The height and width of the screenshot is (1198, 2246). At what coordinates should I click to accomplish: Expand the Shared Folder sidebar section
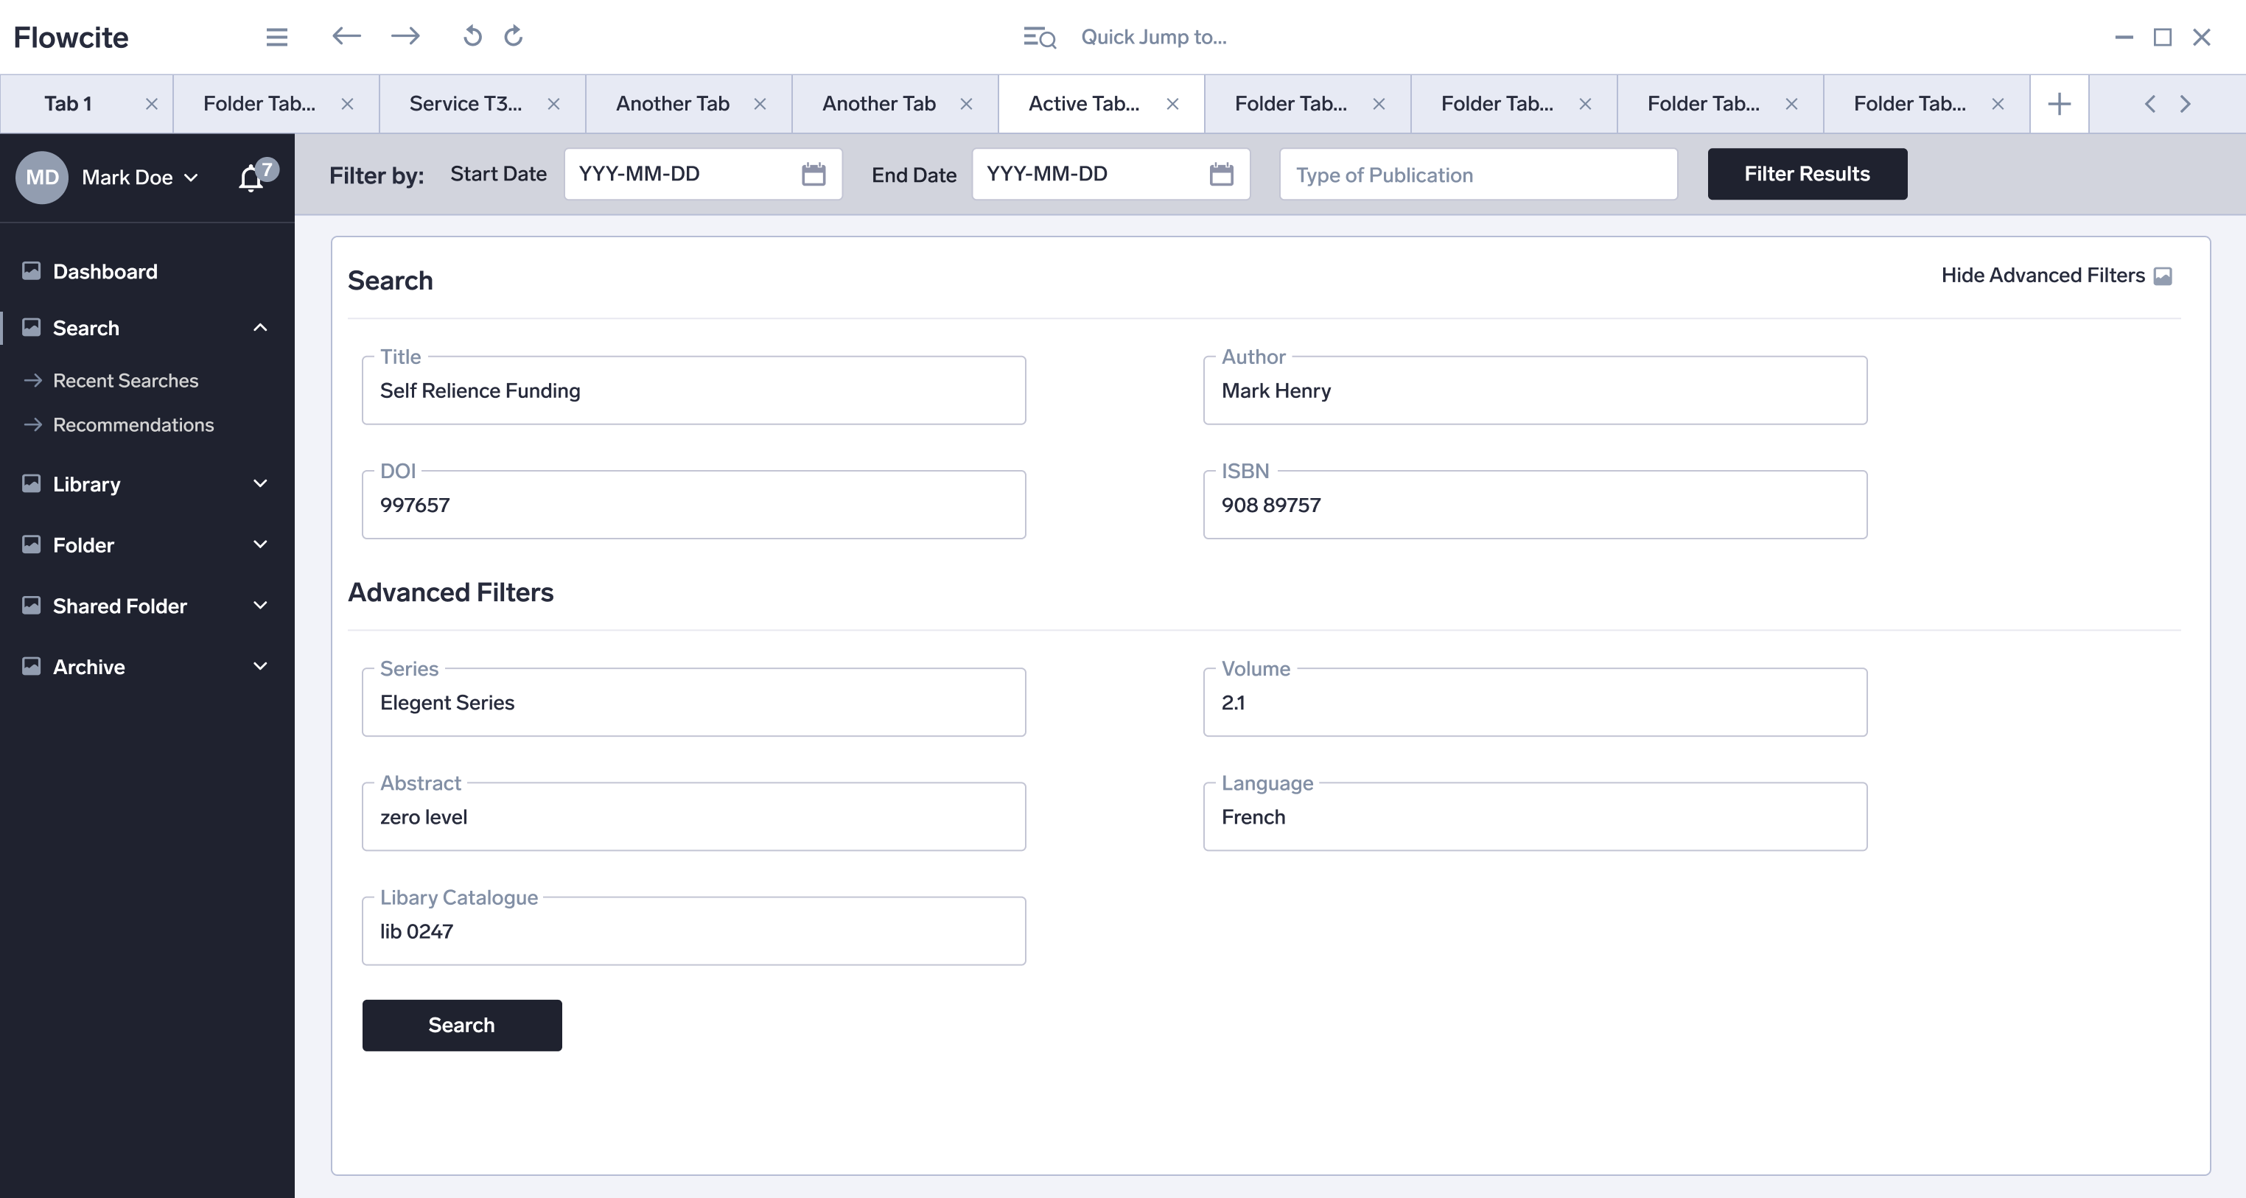[x=260, y=606]
